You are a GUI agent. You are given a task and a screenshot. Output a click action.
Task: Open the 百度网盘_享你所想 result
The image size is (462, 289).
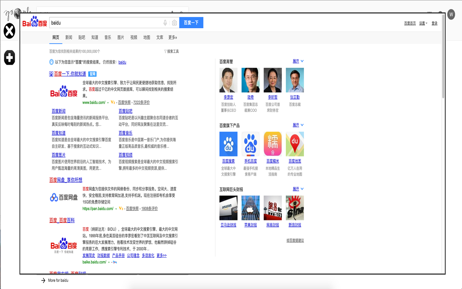point(66,180)
